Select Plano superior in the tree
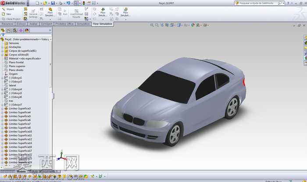 click(15, 66)
